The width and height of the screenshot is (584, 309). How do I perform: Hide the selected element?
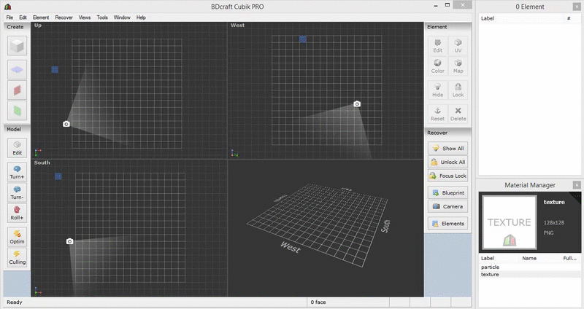437,90
